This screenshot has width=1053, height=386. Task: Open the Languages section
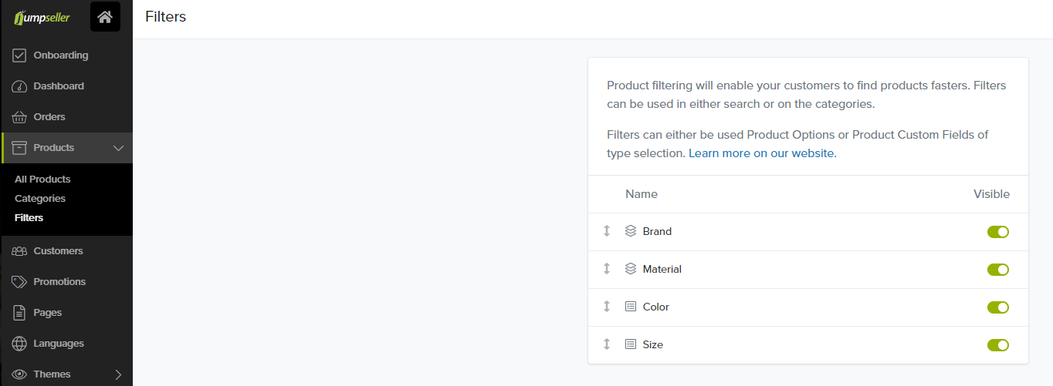[66, 344]
